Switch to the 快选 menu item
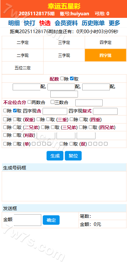Screen dimensions: 127x275 [x=45, y=23]
